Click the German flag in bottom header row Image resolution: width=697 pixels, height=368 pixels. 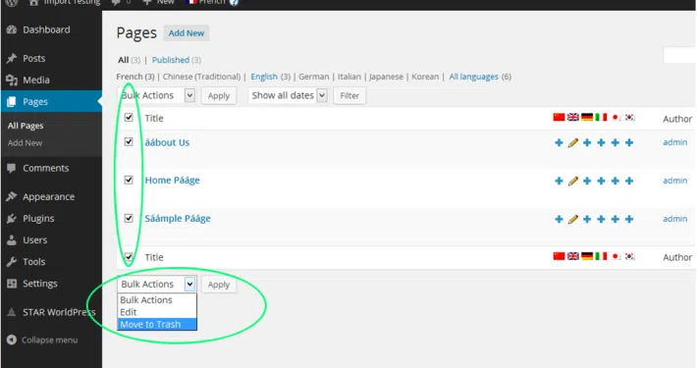tap(587, 256)
